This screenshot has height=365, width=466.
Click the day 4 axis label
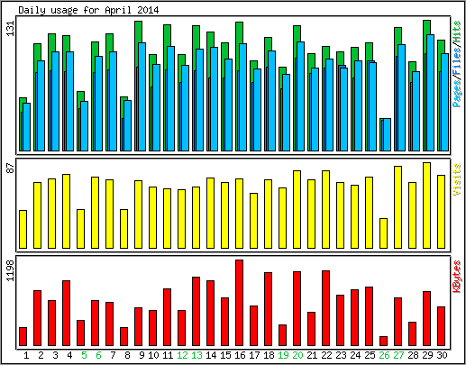[69, 355]
